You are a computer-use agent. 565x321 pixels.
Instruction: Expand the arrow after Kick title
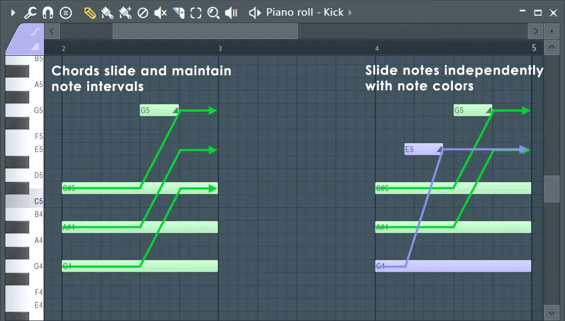point(350,12)
